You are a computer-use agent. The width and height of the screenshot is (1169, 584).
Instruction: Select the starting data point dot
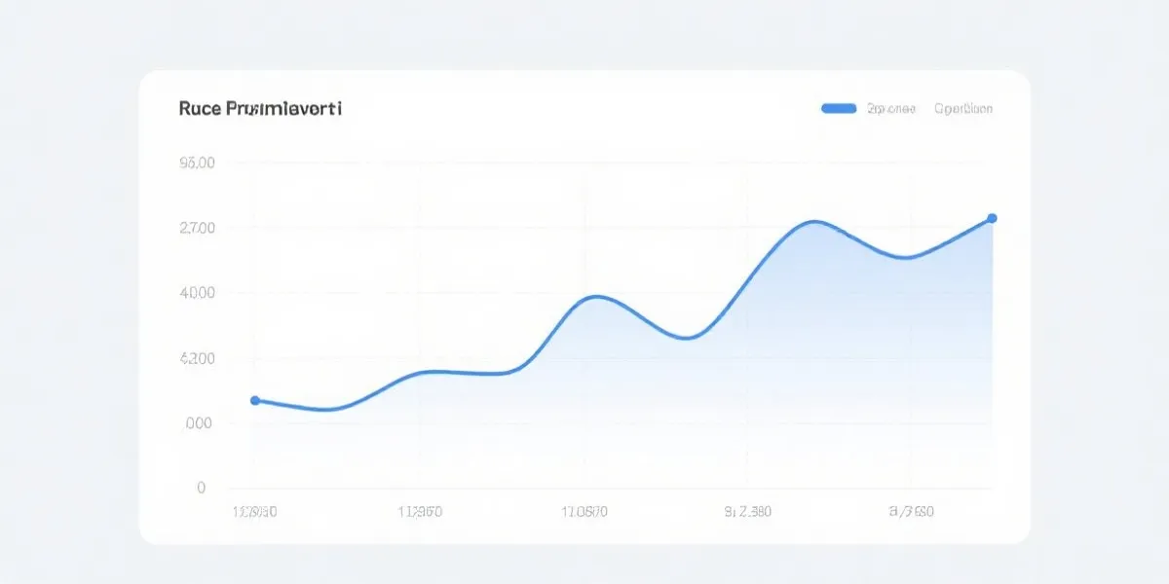click(x=255, y=400)
